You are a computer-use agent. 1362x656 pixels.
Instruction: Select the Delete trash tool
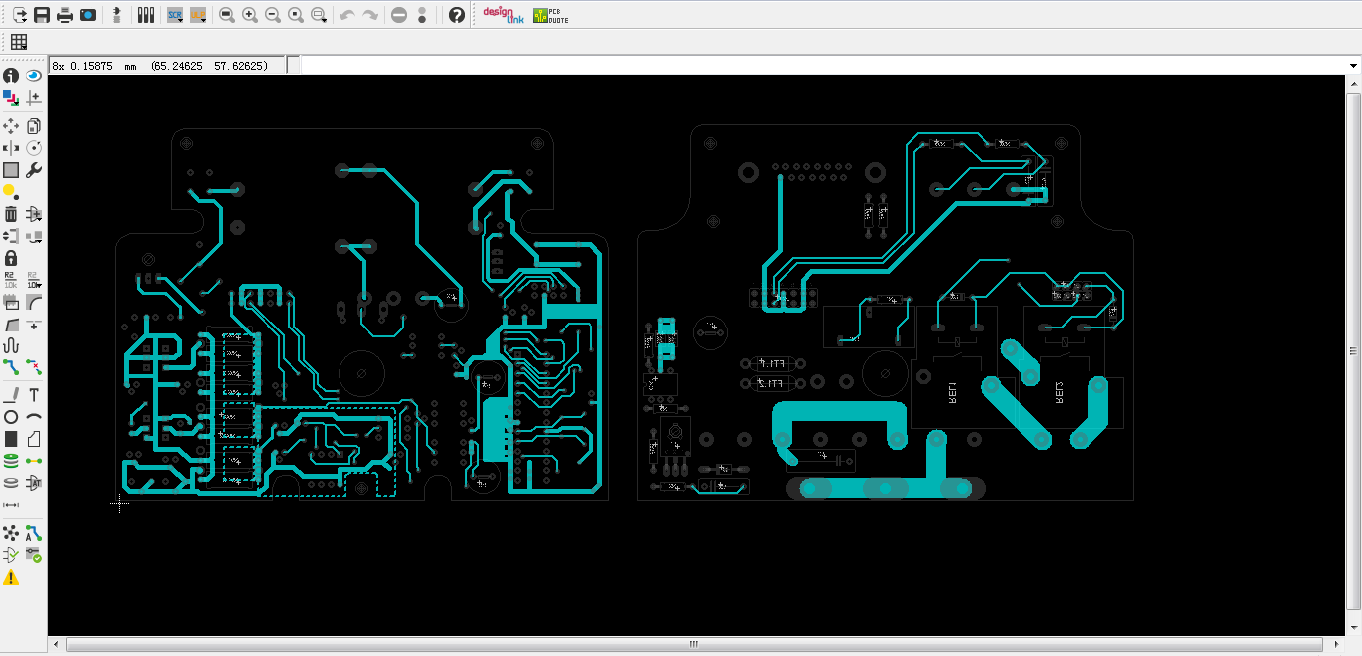tap(11, 214)
